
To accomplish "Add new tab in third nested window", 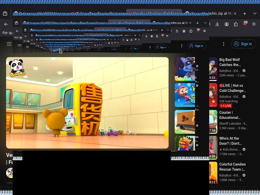I will pyautogui.click(x=162, y=30).
